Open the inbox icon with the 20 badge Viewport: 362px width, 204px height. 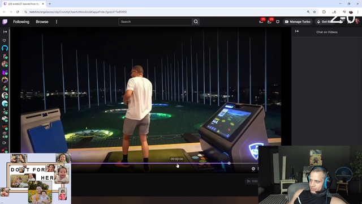point(269,22)
